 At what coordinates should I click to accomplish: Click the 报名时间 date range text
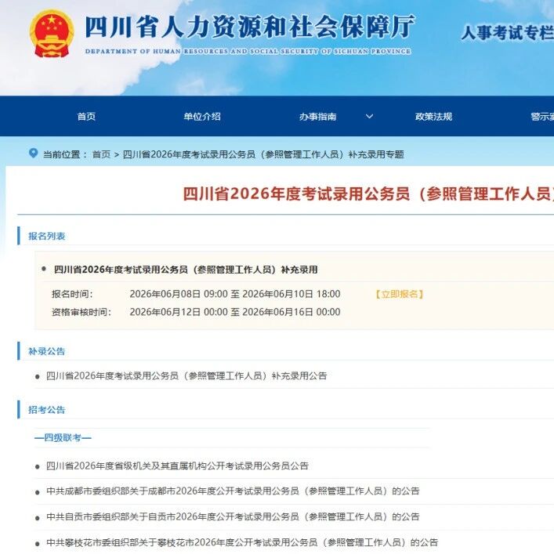point(235,294)
